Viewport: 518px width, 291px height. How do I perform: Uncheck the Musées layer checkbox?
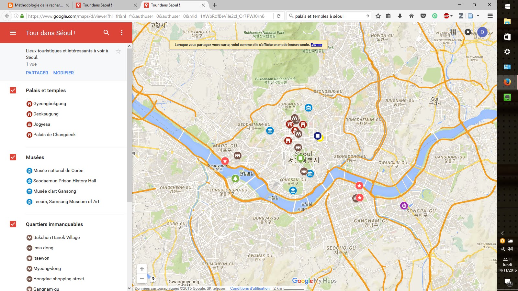coord(13,157)
